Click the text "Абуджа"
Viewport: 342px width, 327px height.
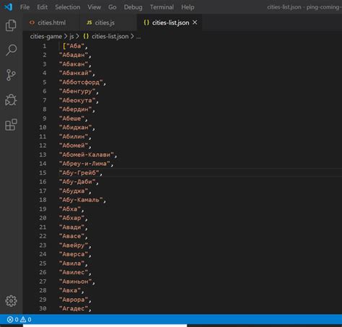point(74,191)
